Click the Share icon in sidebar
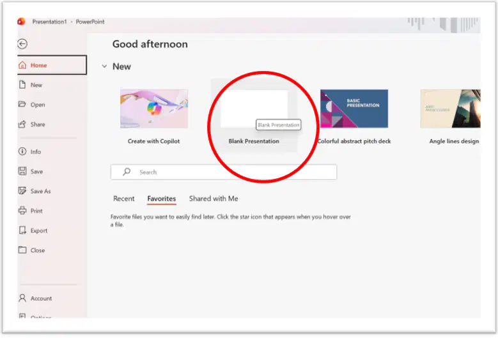 (x=22, y=124)
